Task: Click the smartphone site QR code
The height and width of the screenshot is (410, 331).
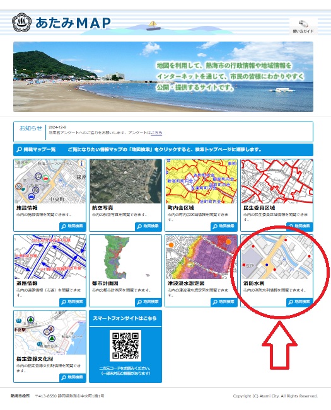Action: [125, 345]
